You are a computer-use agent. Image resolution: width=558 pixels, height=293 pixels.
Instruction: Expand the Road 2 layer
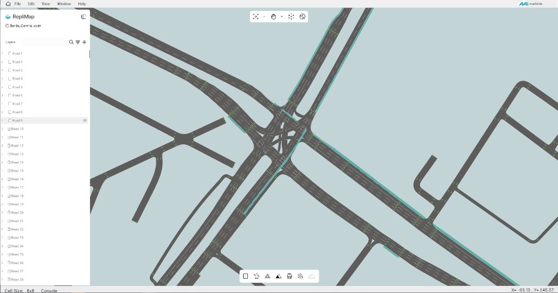(x=2, y=62)
